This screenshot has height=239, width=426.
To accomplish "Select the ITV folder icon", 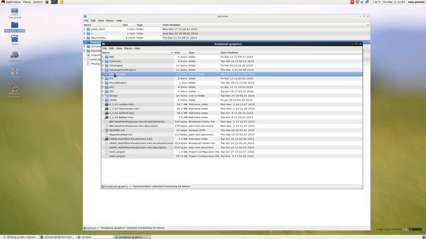I will click(x=106, y=78).
